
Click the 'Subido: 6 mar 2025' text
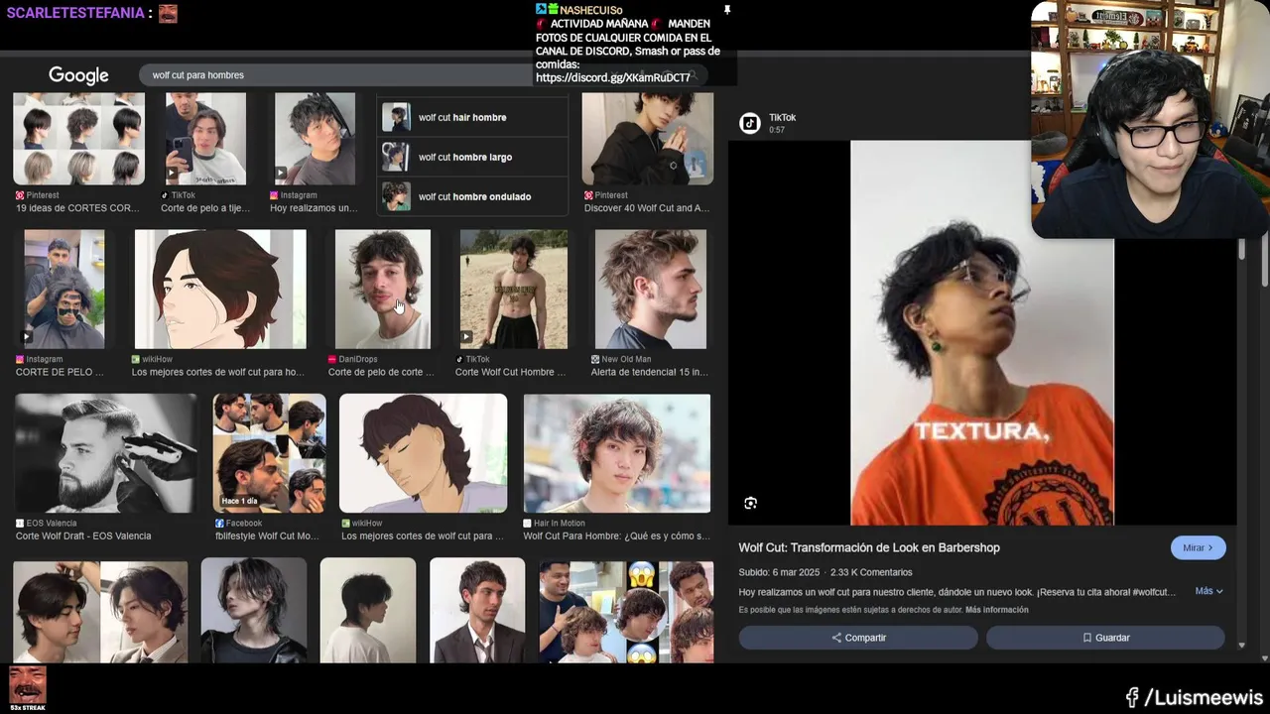[x=779, y=572]
